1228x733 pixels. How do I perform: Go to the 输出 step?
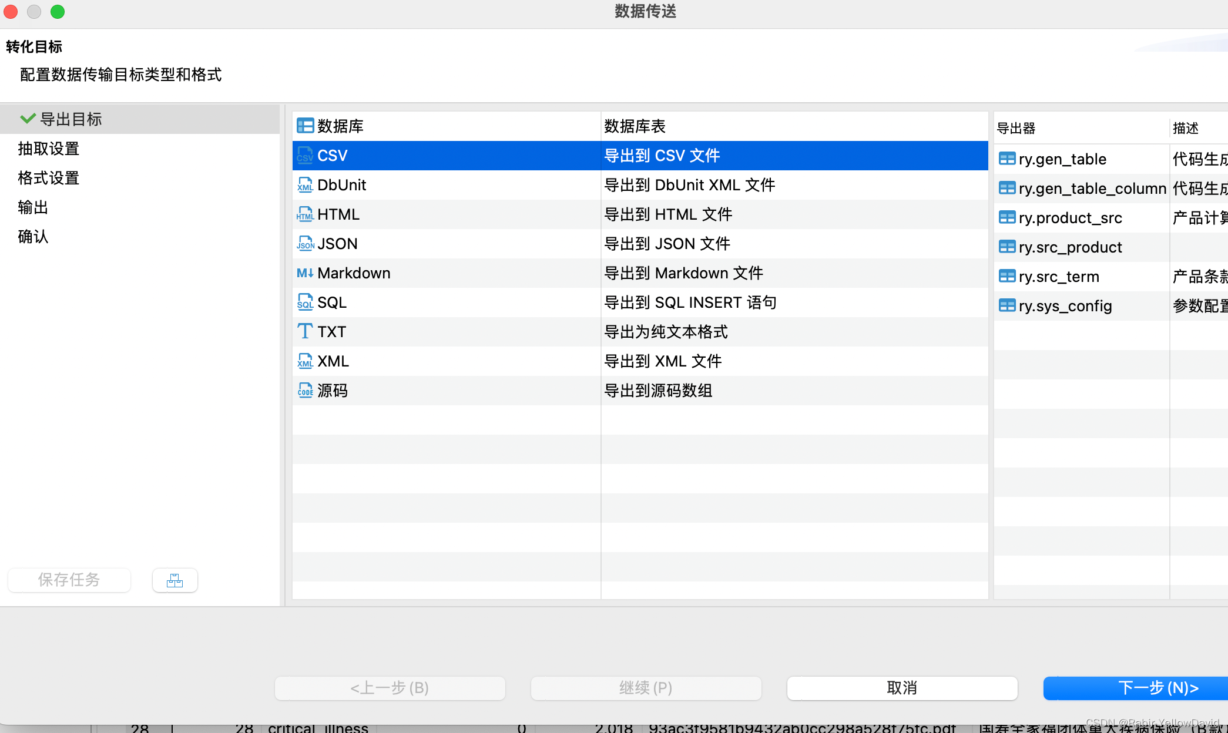point(33,207)
